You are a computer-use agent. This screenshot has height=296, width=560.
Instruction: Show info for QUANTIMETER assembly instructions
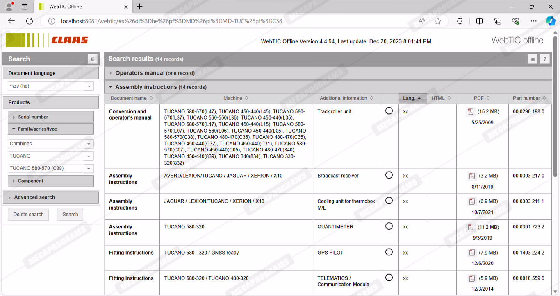point(389,226)
